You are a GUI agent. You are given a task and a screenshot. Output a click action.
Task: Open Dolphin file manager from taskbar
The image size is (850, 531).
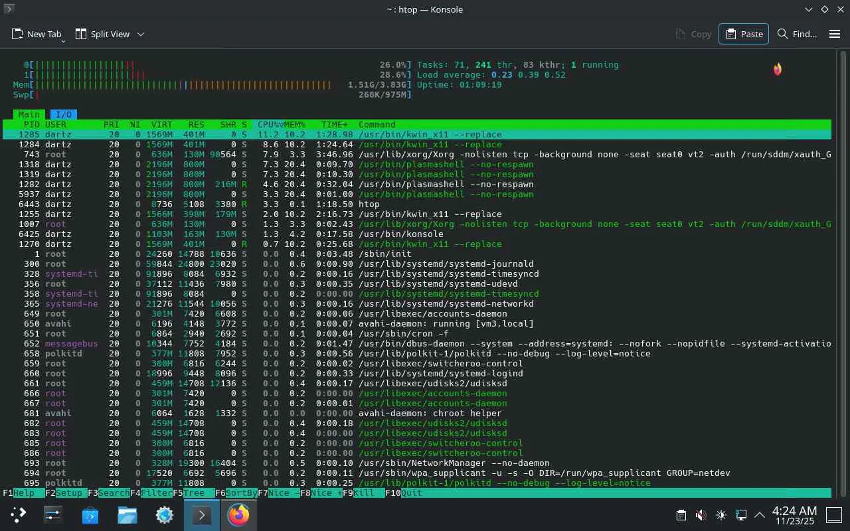click(x=127, y=514)
